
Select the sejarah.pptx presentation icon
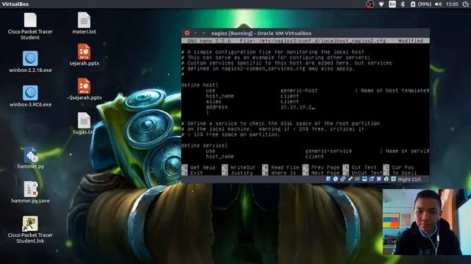click(x=84, y=55)
